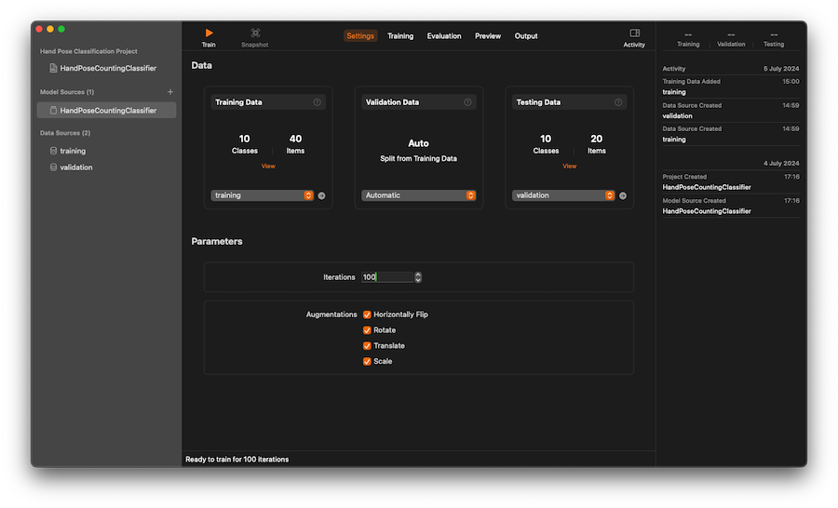The height and width of the screenshot is (508, 838).
Task: View the Training Data items
Action: pyautogui.click(x=268, y=167)
